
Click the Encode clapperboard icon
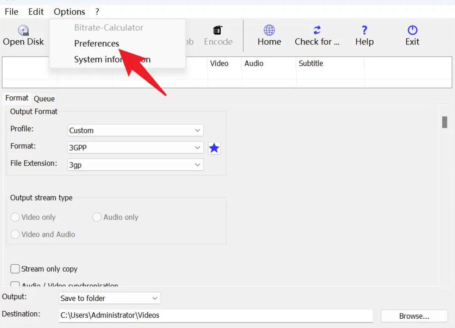pos(218,30)
